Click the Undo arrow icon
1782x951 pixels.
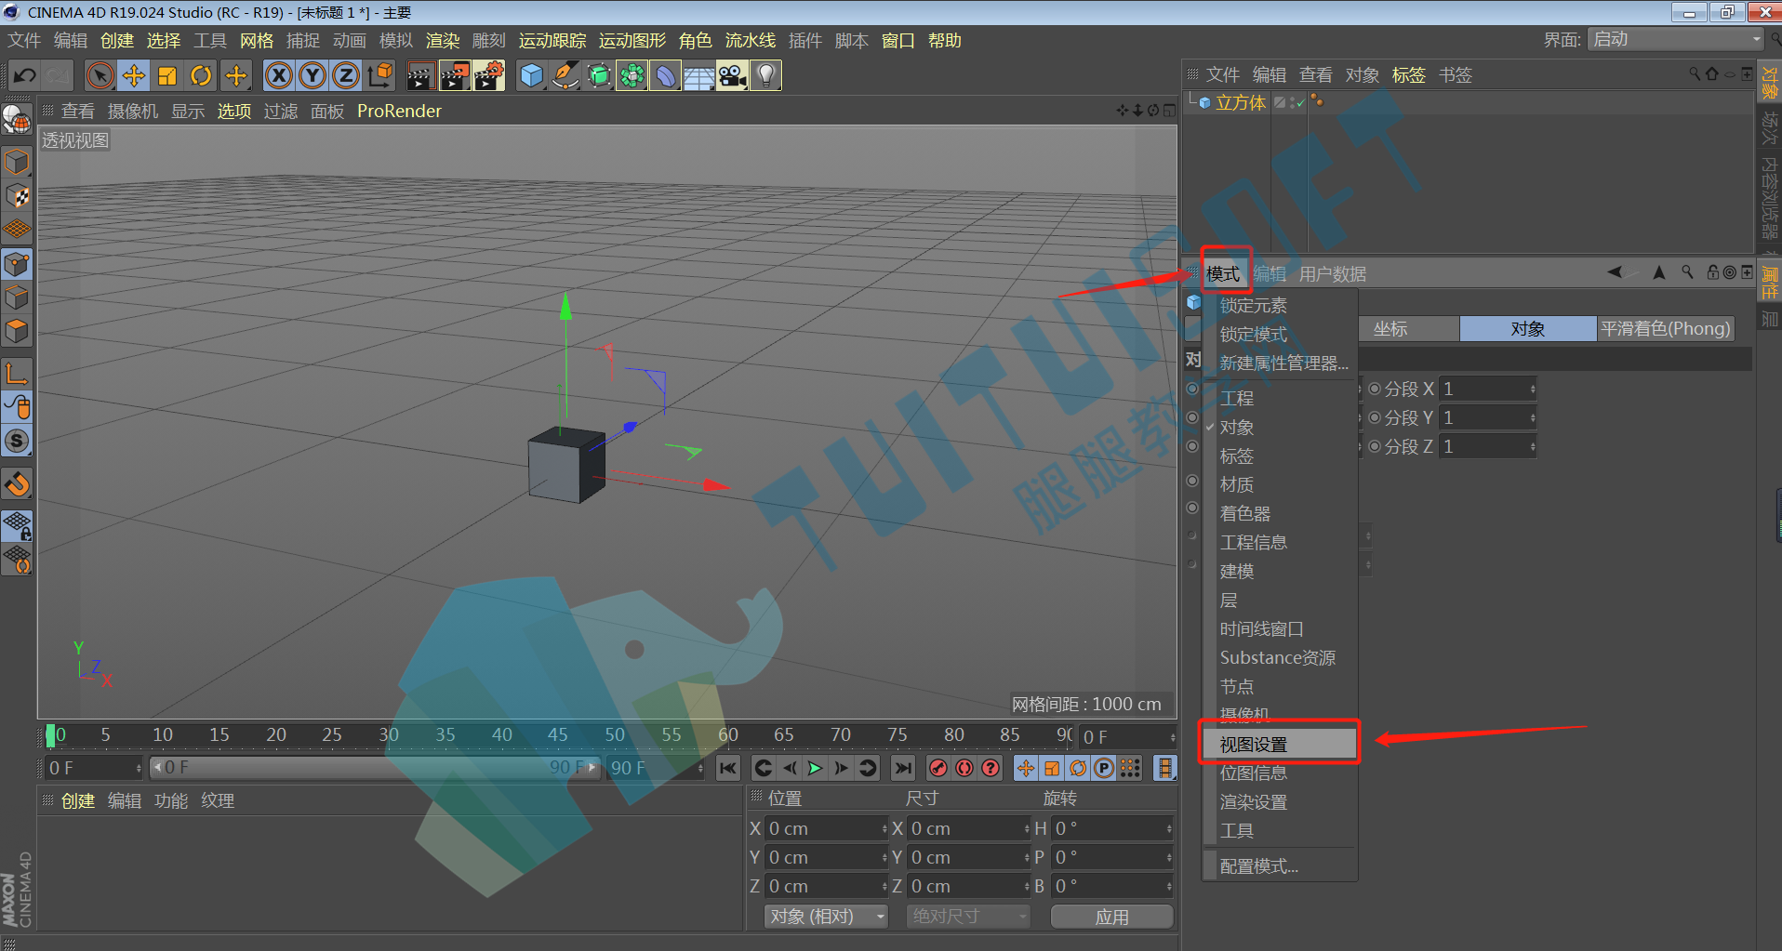point(24,75)
